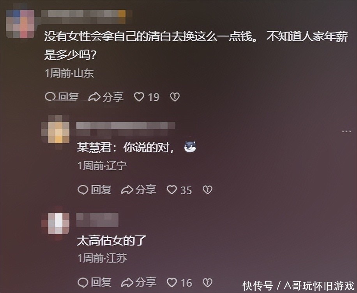Viewport: 357px width, 293px height.
Task: Dislike the 江苏 comment via broken heart
Action: [207, 283]
